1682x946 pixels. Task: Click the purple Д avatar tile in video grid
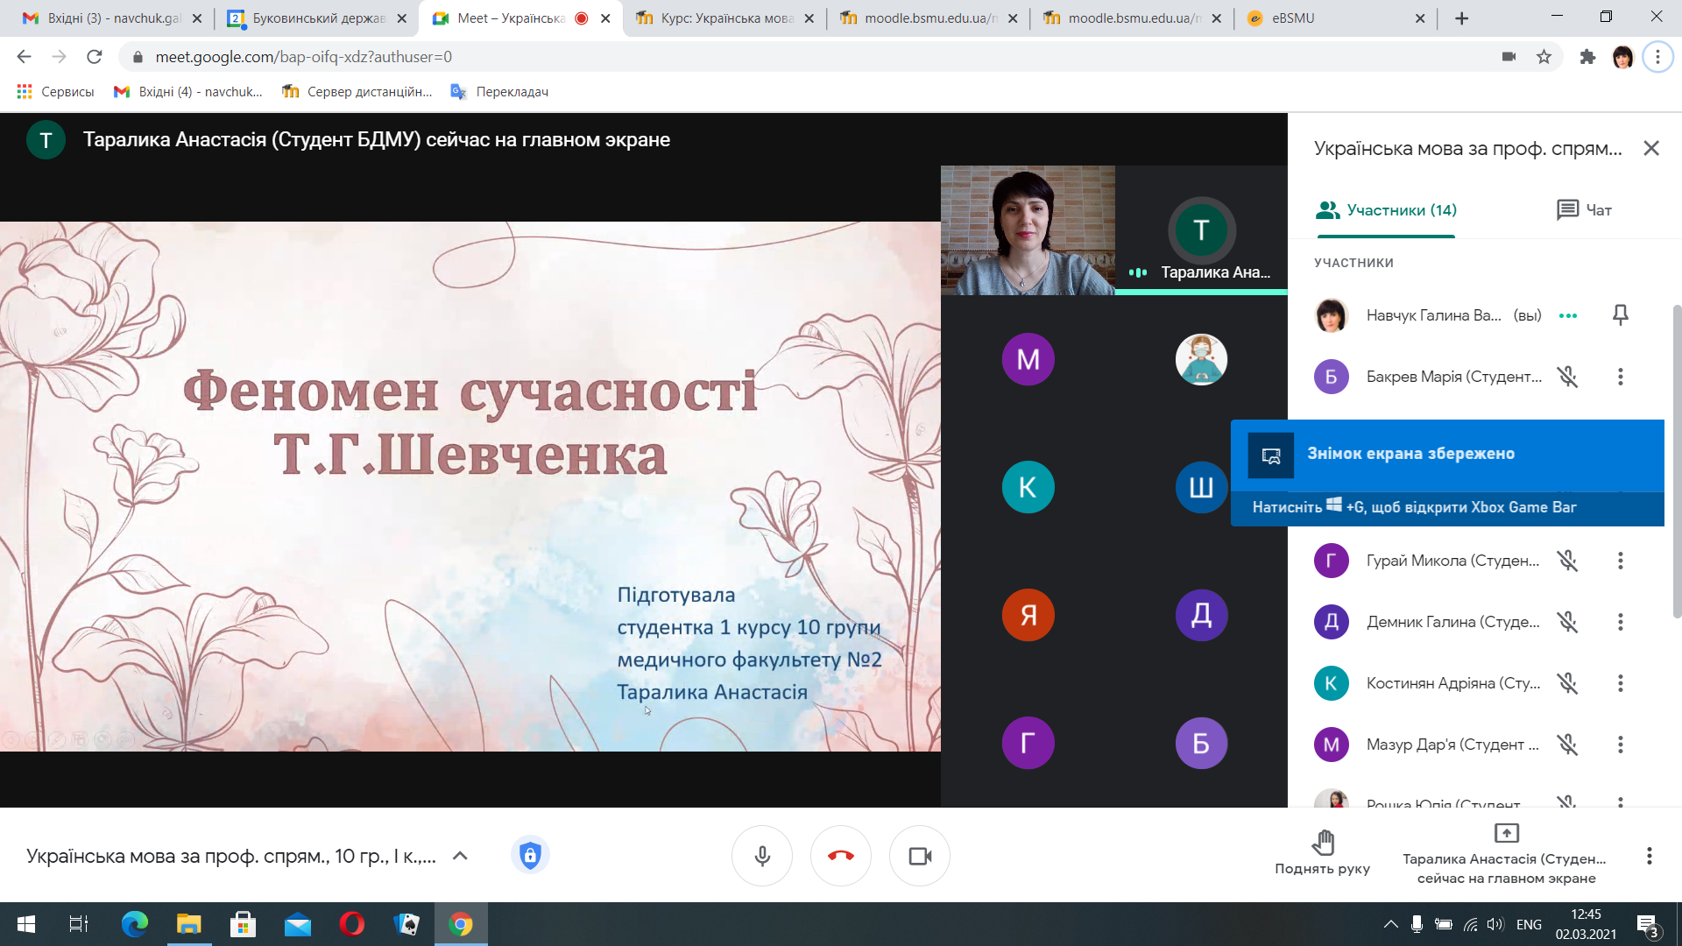[1201, 615]
